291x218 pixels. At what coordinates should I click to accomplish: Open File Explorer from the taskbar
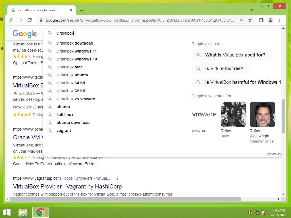[x=23, y=212]
